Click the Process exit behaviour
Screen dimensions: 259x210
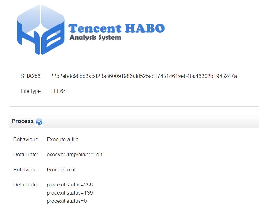coord(61,170)
